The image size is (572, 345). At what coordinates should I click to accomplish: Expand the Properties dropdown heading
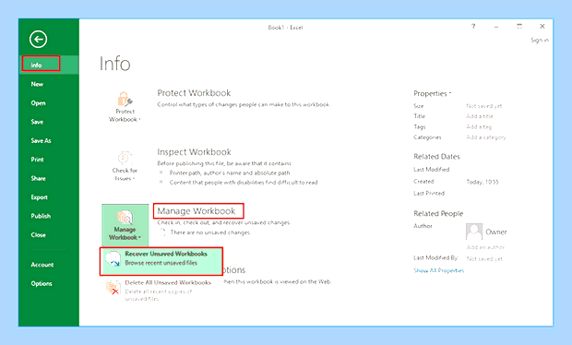coord(433,94)
